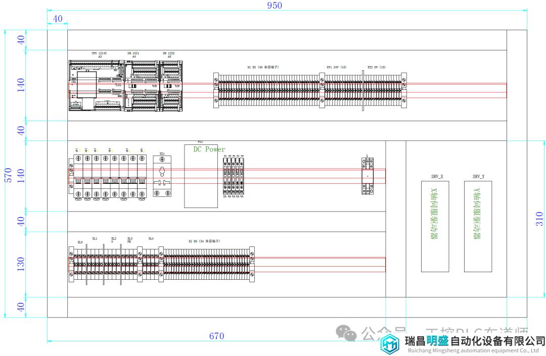Select the SM 1223 expansion module drawing

171,86
